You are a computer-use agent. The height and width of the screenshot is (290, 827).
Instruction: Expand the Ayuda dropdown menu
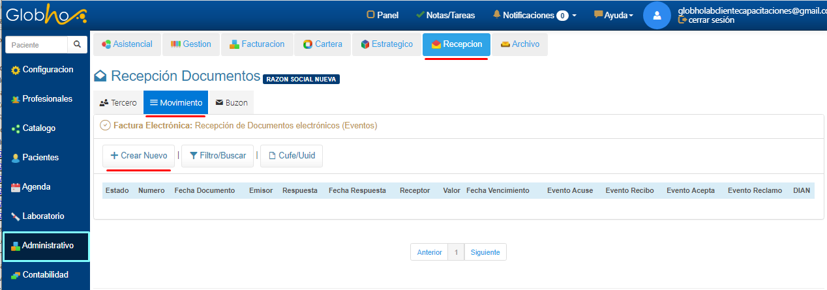point(613,15)
